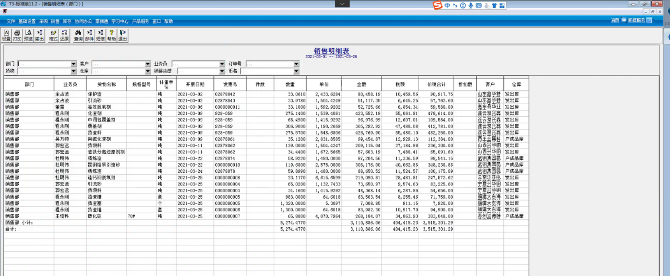Launch the 查询 query binoculars icon
Image resolution: width=670 pixels, height=276 pixels.
[x=78, y=35]
